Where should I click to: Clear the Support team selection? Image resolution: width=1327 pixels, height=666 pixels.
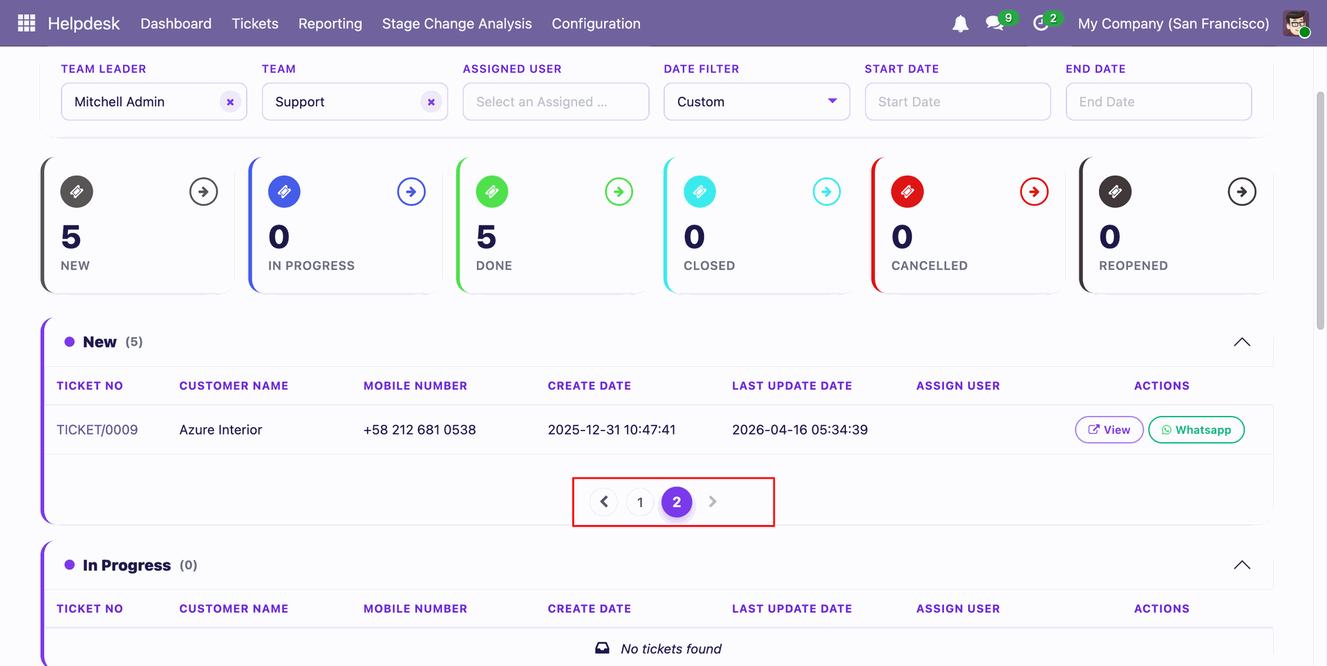(x=431, y=102)
